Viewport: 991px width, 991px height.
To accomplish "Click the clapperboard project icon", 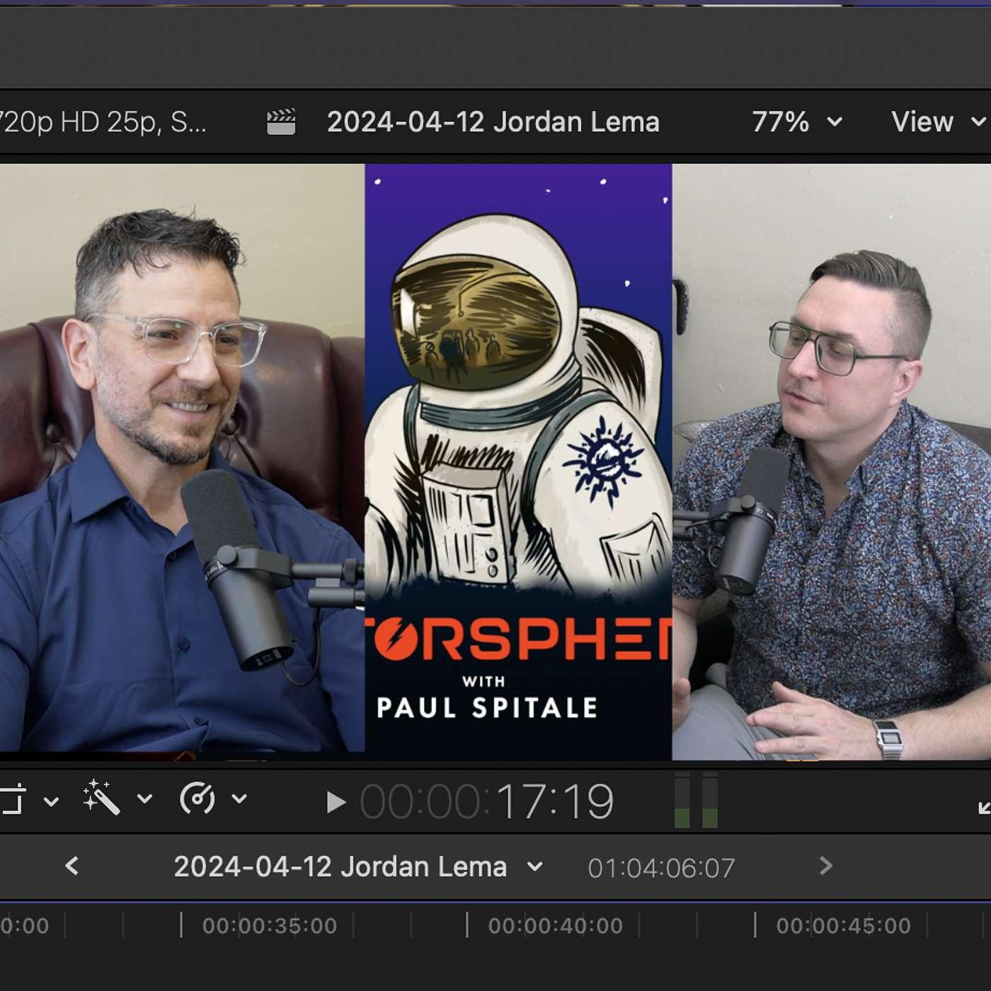I will pyautogui.click(x=281, y=122).
